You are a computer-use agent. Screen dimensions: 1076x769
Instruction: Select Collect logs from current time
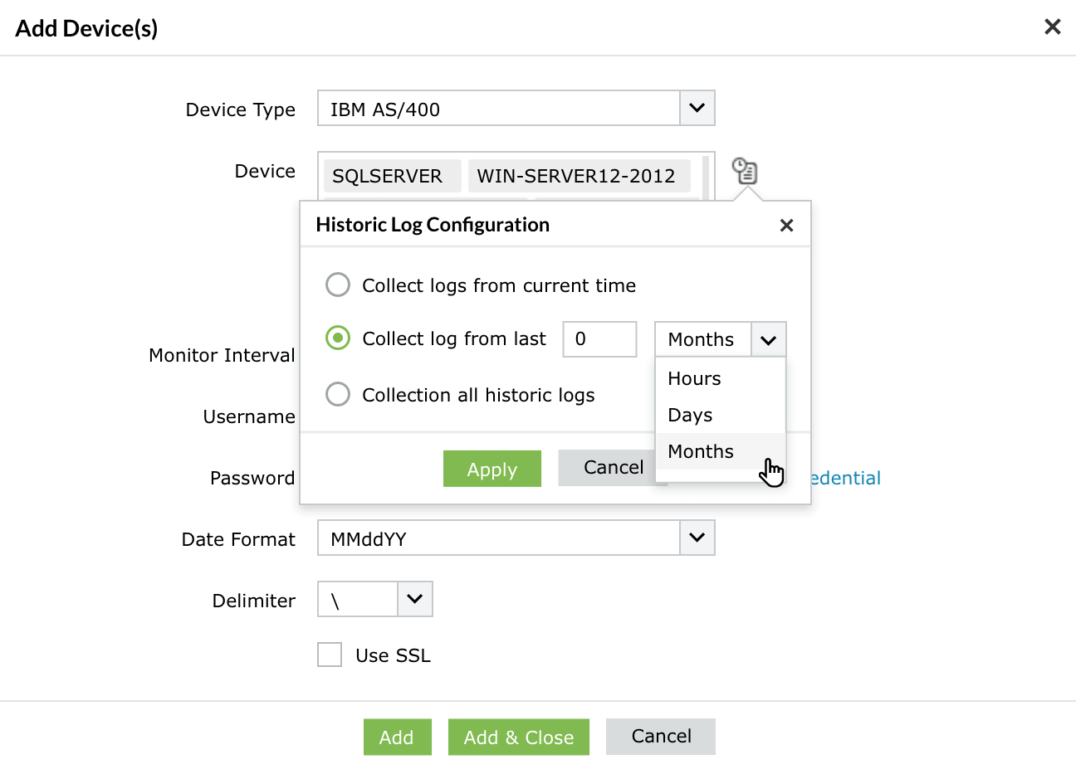(x=338, y=285)
